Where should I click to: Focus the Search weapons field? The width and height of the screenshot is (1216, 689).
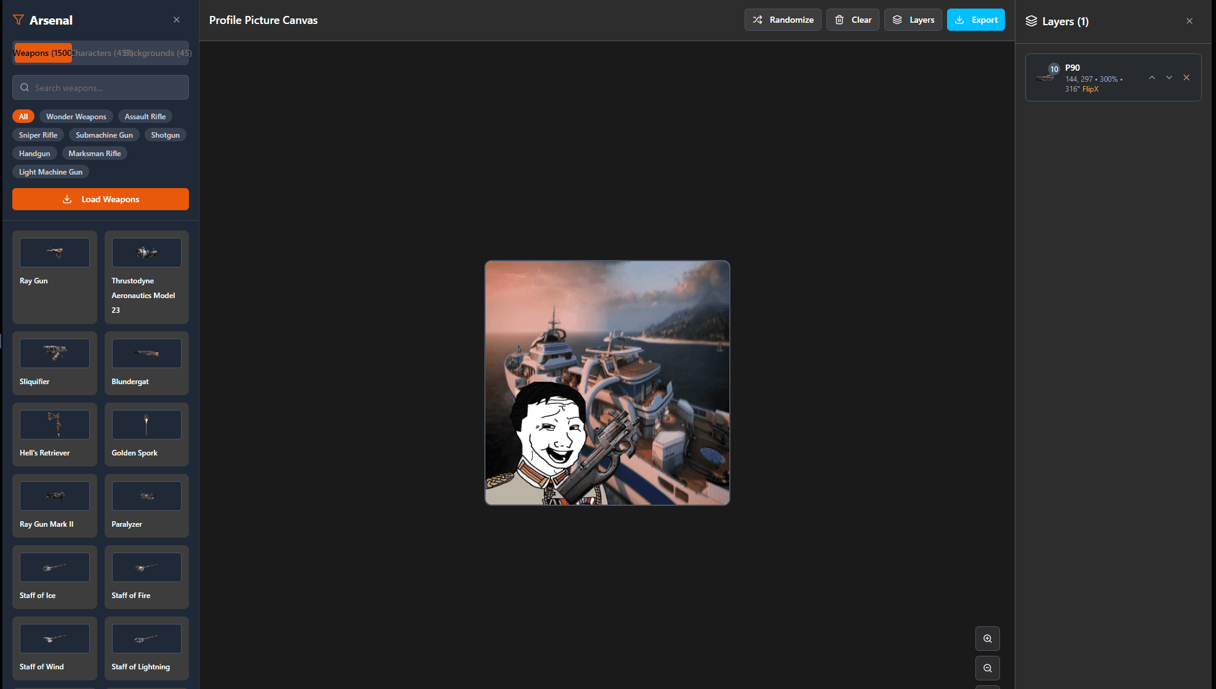pyautogui.click(x=100, y=87)
